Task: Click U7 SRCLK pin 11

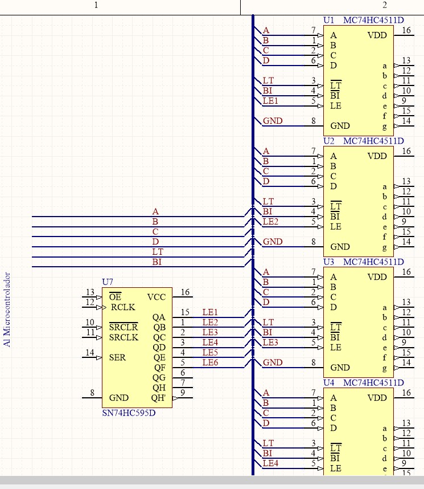Action: click(92, 337)
